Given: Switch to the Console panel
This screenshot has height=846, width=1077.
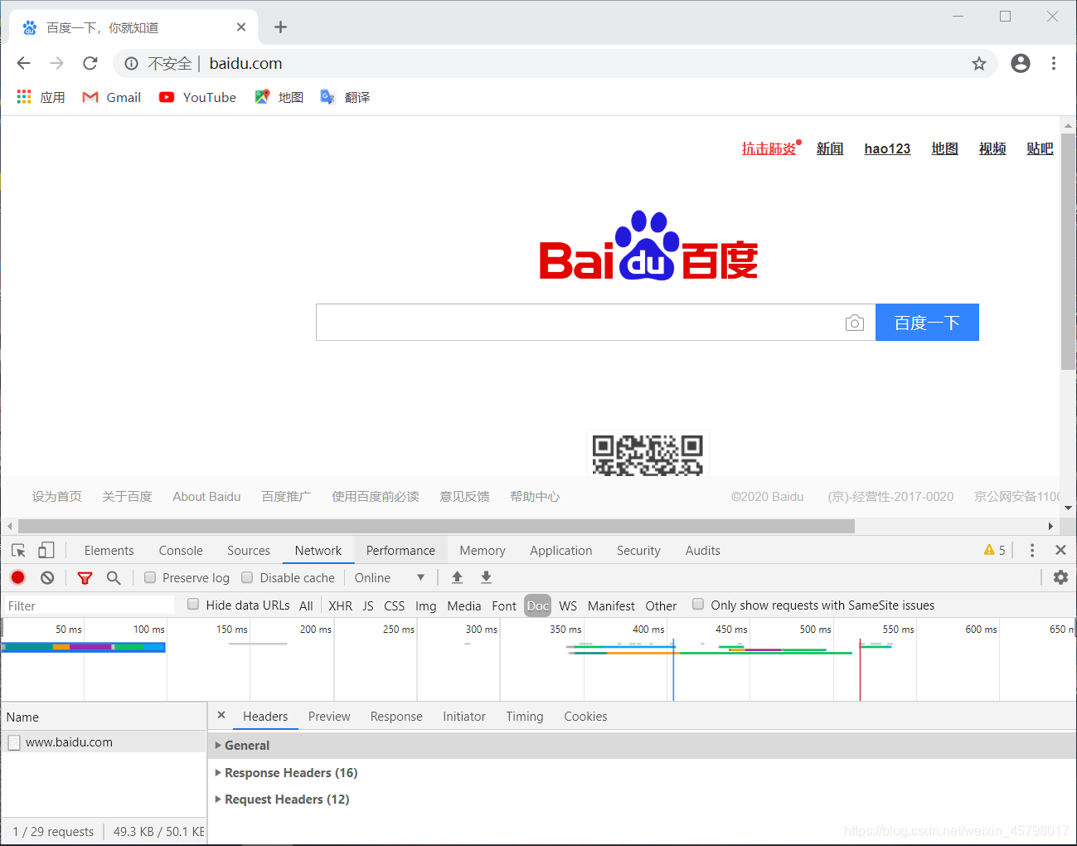Looking at the screenshot, I should (x=181, y=550).
